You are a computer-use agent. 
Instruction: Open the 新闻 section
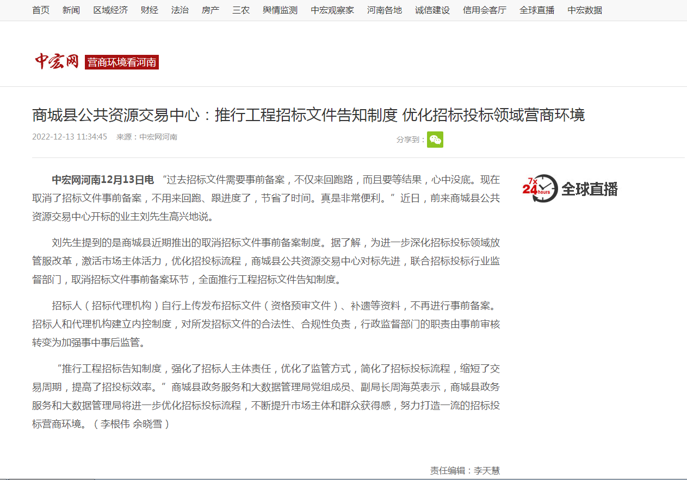71,10
